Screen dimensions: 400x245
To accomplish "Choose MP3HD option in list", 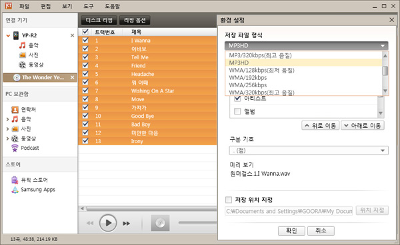I will 303,63.
